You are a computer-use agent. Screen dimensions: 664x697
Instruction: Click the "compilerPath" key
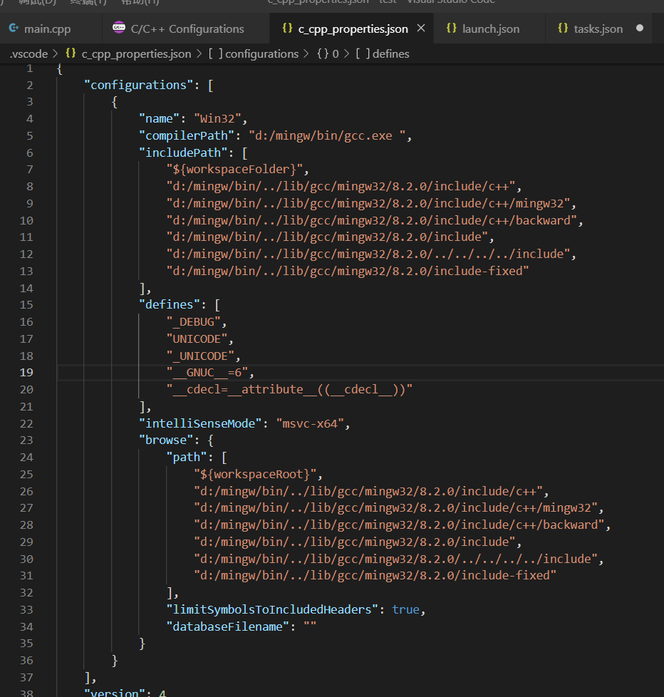click(x=187, y=135)
